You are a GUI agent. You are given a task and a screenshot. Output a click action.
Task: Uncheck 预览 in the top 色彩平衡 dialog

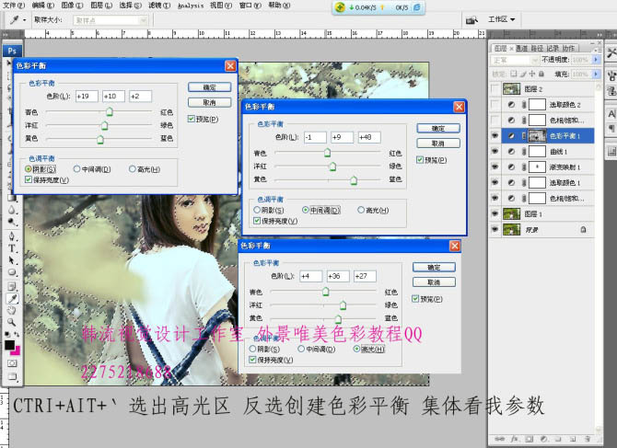point(191,119)
